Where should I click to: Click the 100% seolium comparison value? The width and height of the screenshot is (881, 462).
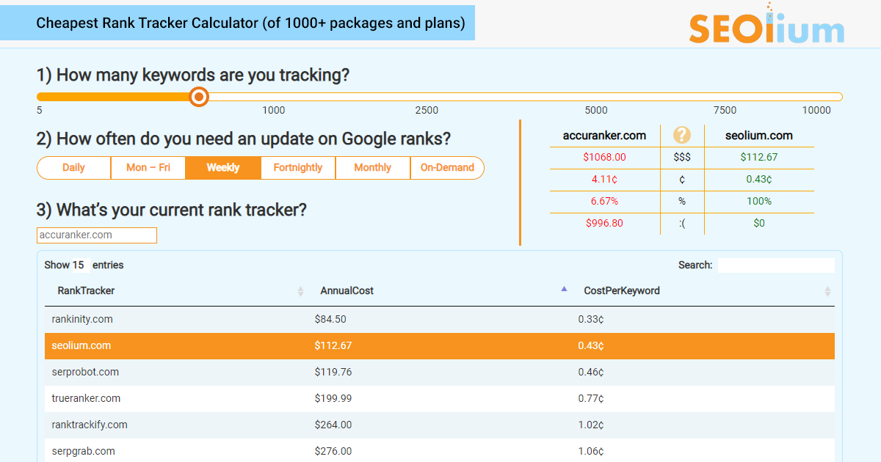tap(759, 202)
